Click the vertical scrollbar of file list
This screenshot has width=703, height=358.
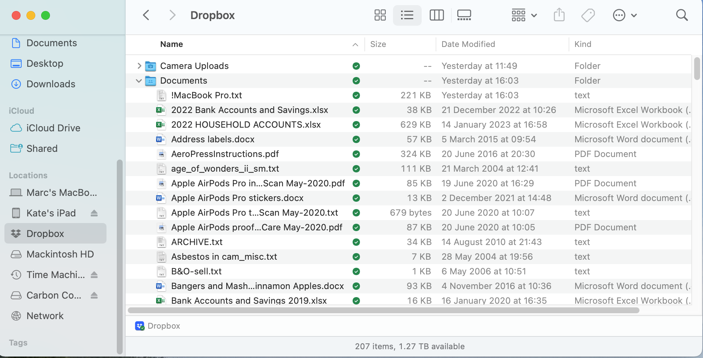(x=697, y=69)
